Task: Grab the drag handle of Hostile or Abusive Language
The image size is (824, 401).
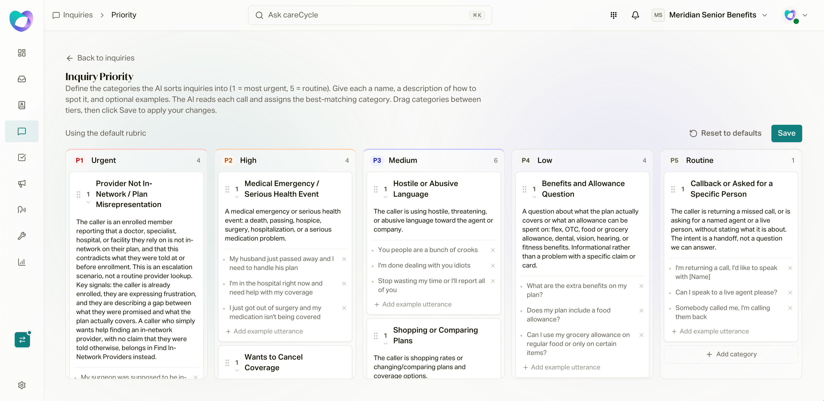Action: [375, 189]
